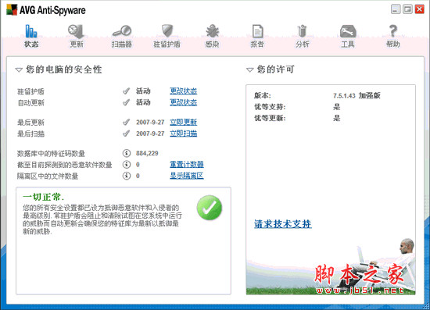Click the checkmark icon in the 最后扫描 row
Viewport: 430px width, 310px height.
click(x=126, y=134)
